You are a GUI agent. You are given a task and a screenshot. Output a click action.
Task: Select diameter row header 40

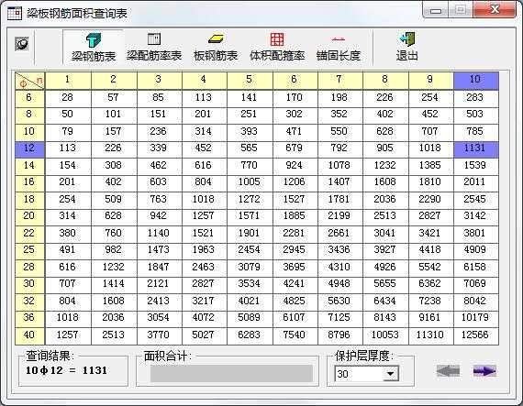(x=29, y=335)
